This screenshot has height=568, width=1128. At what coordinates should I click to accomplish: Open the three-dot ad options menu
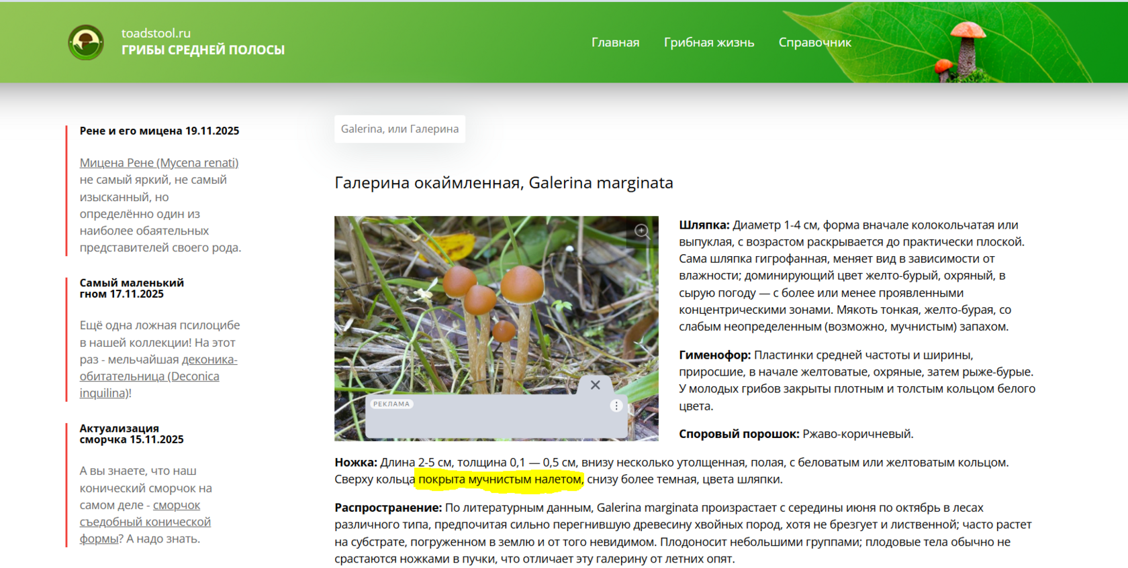(616, 406)
